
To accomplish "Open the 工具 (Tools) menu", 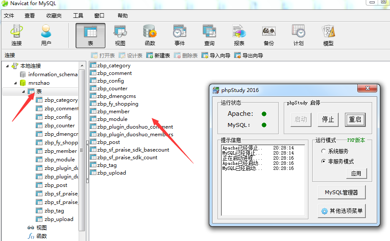I will coord(78,16).
